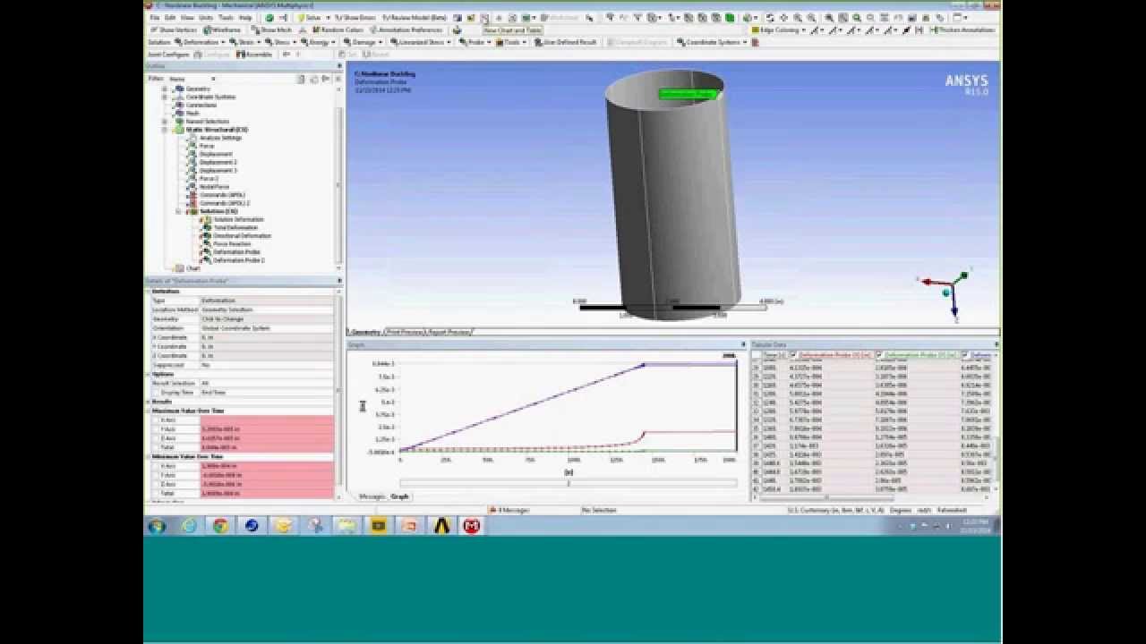The width and height of the screenshot is (1146, 644).
Task: Click the Show Errors toolbar button
Action: [x=356, y=18]
